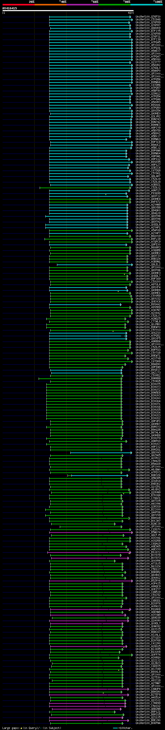Click the UniRef100_B9MWG6 hit label

[148, 82]
